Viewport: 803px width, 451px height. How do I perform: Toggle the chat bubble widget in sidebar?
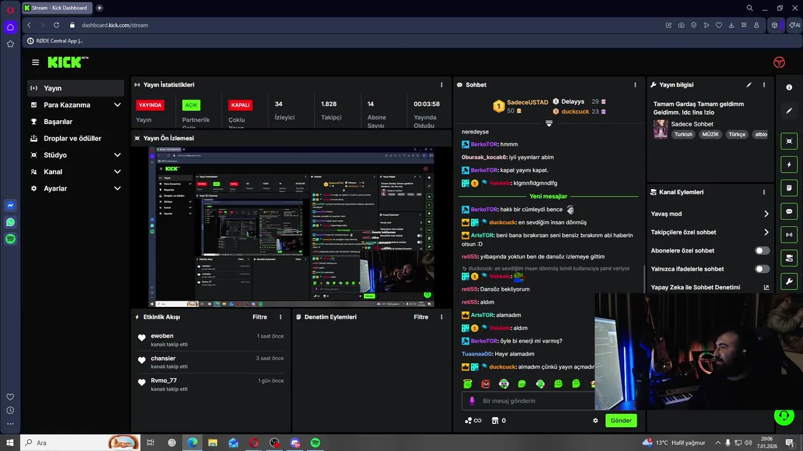coord(789,212)
